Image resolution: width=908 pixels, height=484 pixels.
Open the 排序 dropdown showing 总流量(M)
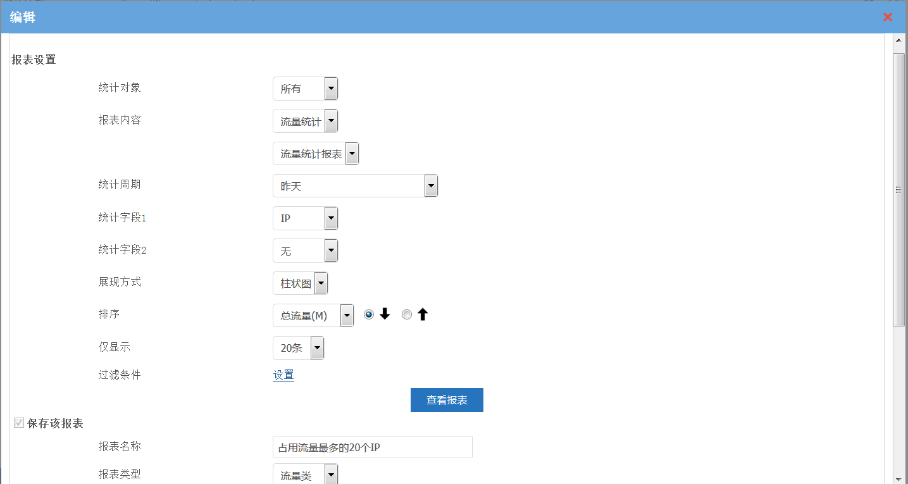coord(313,316)
